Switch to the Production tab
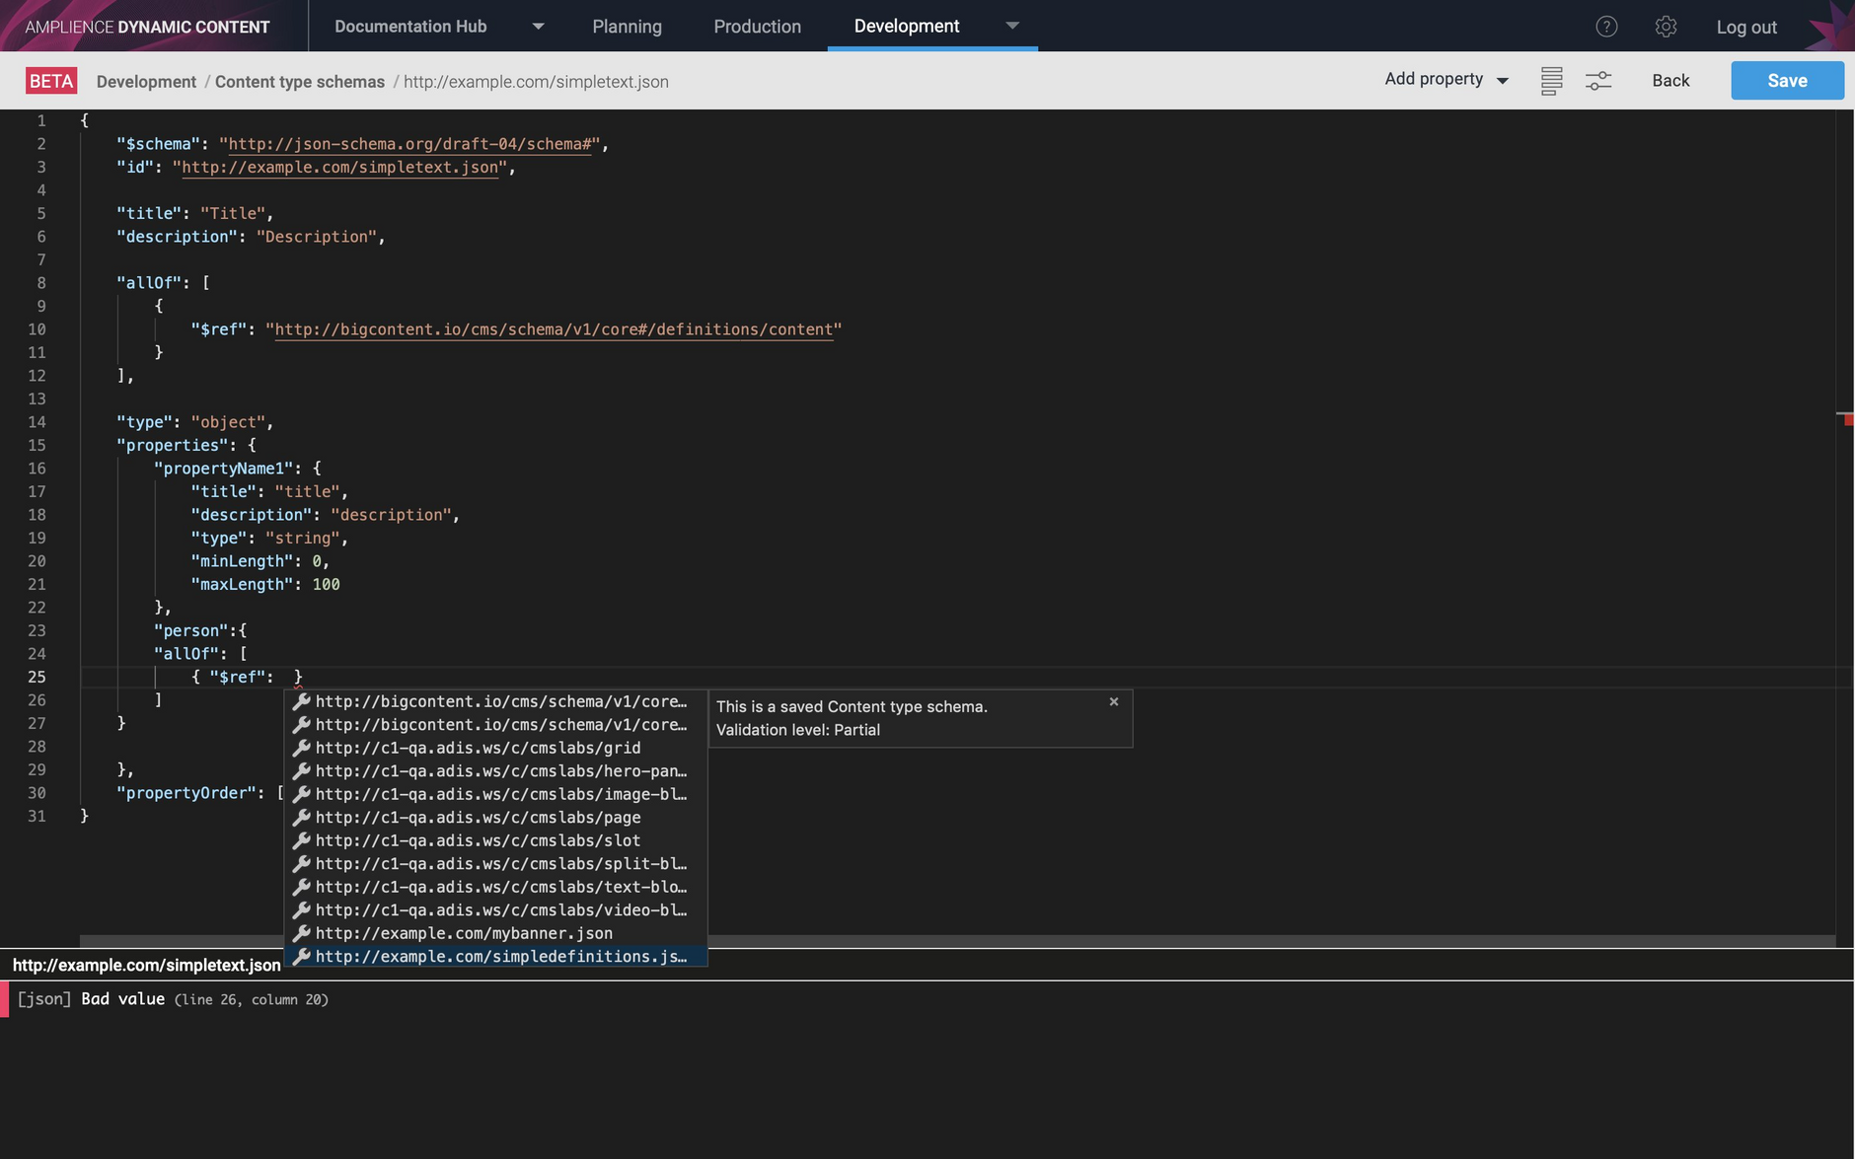This screenshot has height=1159, width=1855. (757, 27)
